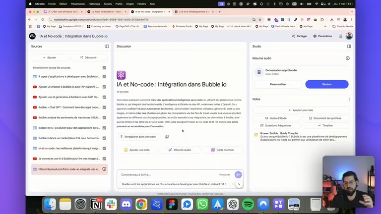Expand Chrome tab search dropdown arrow
381x214 pixels.
352,12
